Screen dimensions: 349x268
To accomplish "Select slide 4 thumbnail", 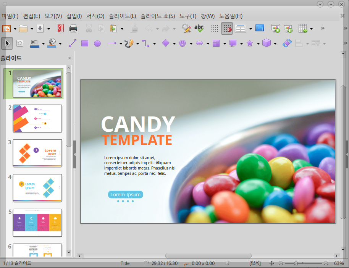I will (37, 188).
